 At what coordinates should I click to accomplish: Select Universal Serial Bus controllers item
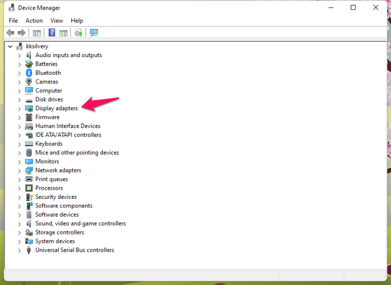click(x=74, y=250)
